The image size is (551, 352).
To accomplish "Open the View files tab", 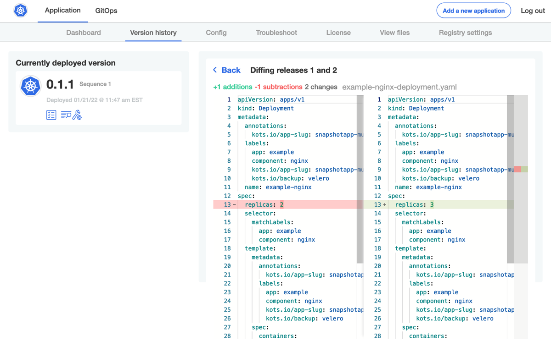I will (x=394, y=33).
